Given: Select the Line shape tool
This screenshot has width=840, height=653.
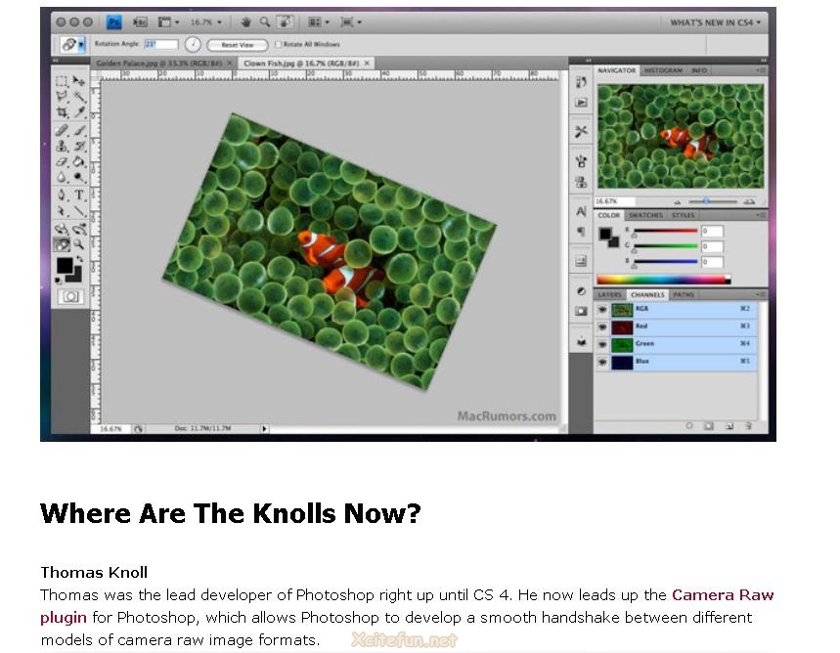Looking at the screenshot, I should [79, 211].
